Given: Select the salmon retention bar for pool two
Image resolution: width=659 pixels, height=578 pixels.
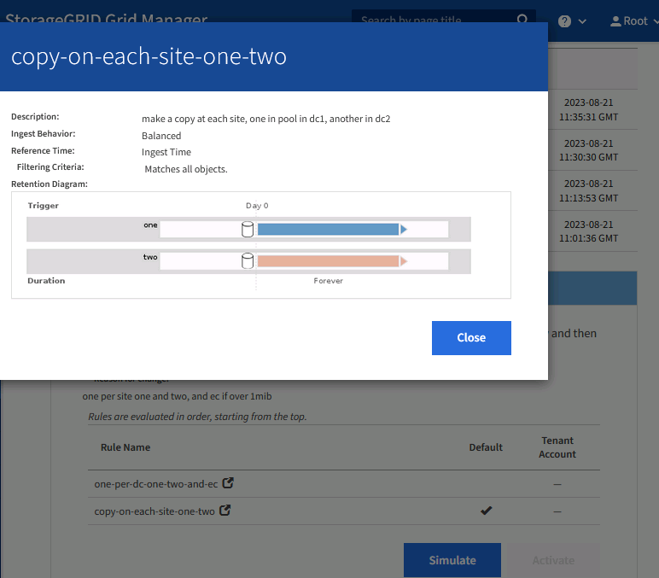Looking at the screenshot, I should [328, 261].
